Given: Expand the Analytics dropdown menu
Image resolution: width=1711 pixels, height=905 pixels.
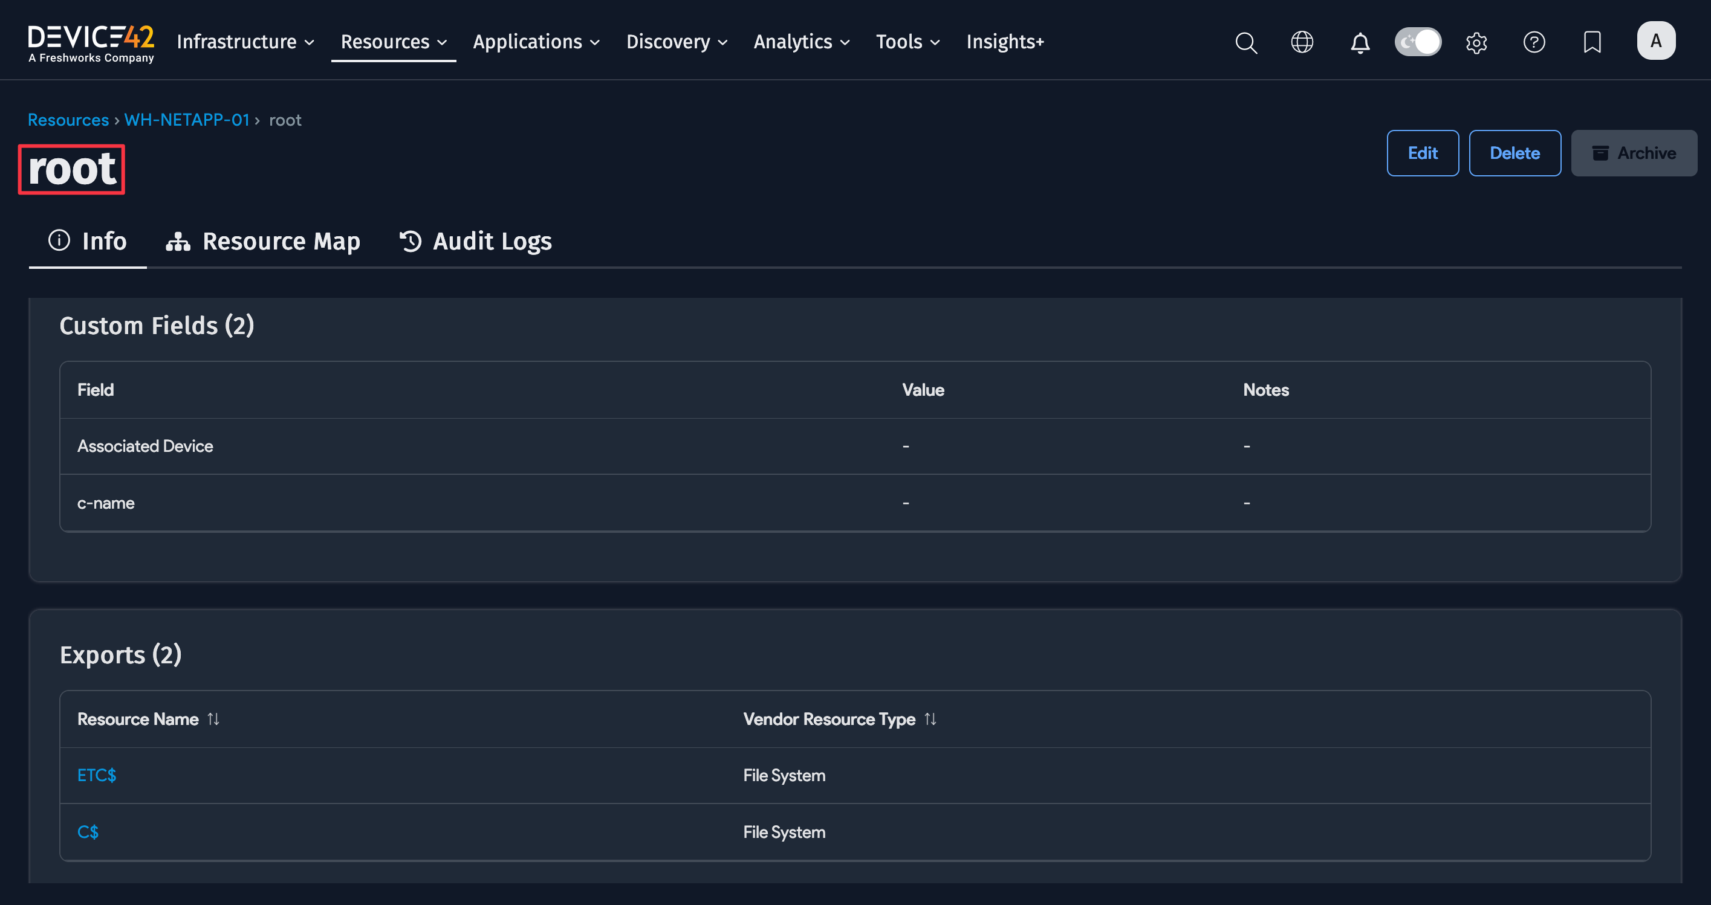Looking at the screenshot, I should click(801, 42).
